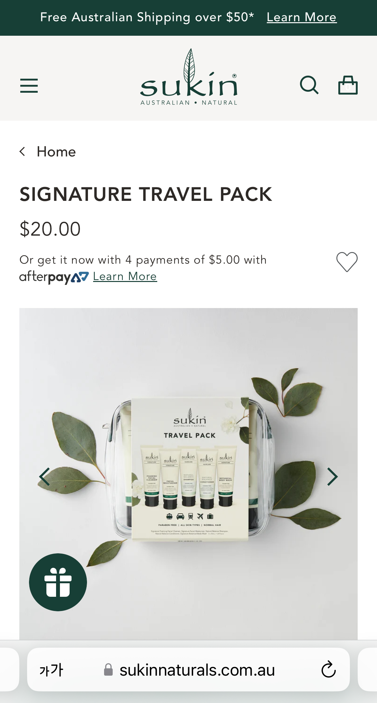This screenshot has width=377, height=703.
Task: Go back using the breadcrumb chevron
Action: click(x=22, y=151)
